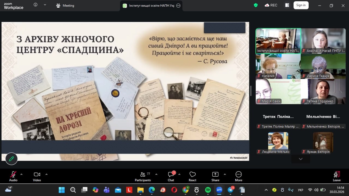Viewport: 349px width, 196px height.
Task: Click the Share screen icon
Action: tap(215, 176)
